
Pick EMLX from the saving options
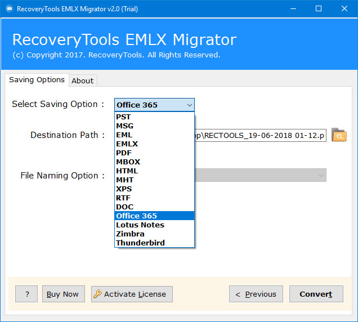[127, 144]
